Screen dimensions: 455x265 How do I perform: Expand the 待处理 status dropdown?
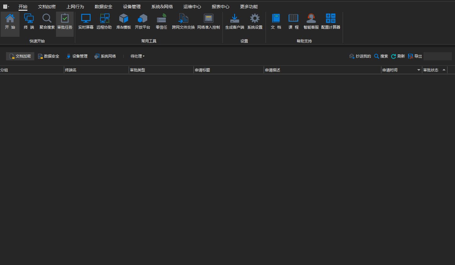coord(138,56)
